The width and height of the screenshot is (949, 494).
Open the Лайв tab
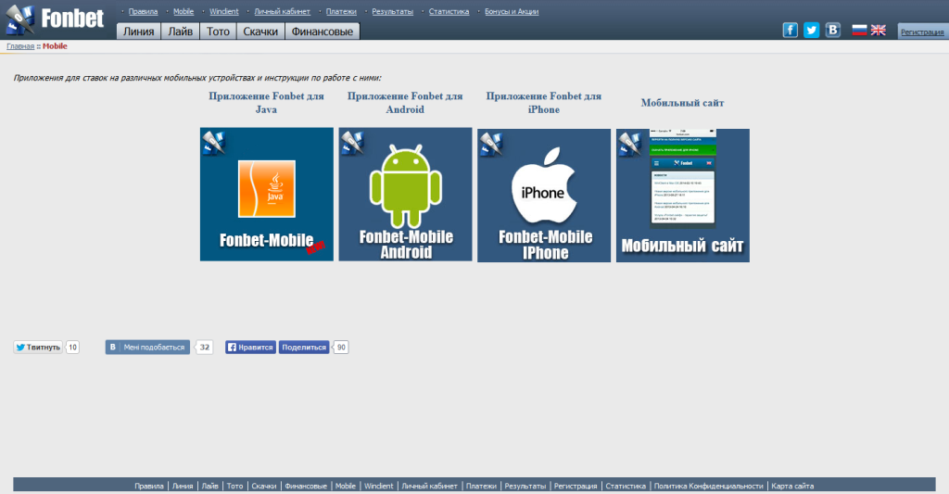(181, 32)
